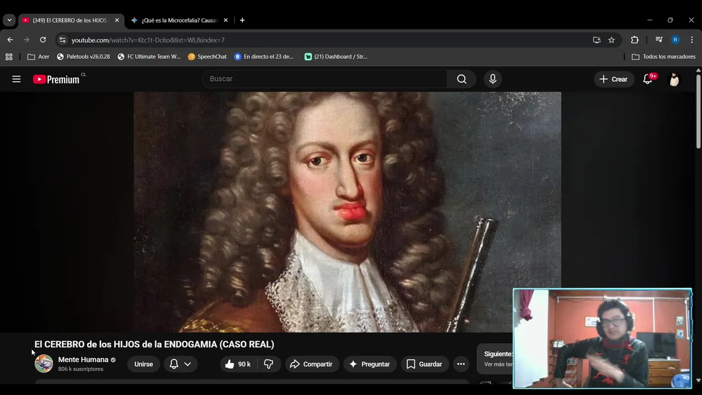Image resolution: width=702 pixels, height=395 pixels.
Task: Open FC Ultimate Team W... bookmark
Action: [x=149, y=57]
